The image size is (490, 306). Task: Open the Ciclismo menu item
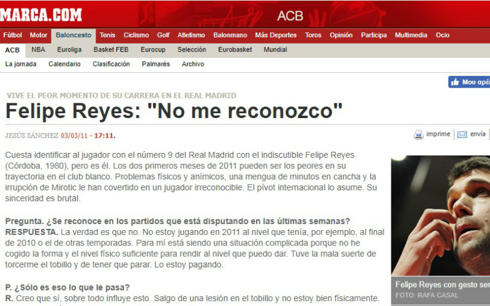point(136,35)
